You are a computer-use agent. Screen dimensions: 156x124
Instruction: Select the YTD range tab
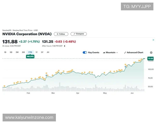pos(30,52)
